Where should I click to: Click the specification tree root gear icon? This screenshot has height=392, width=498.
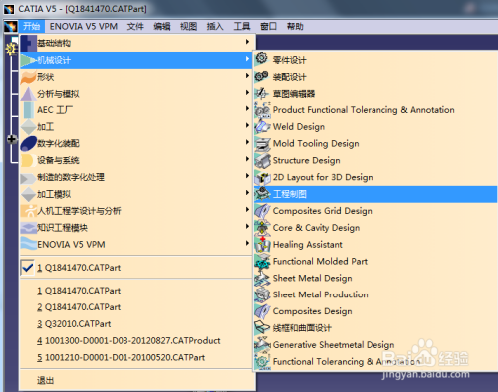click(11, 49)
